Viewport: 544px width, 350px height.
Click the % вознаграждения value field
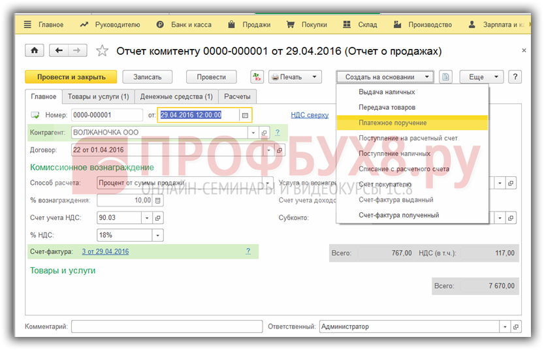125,200
